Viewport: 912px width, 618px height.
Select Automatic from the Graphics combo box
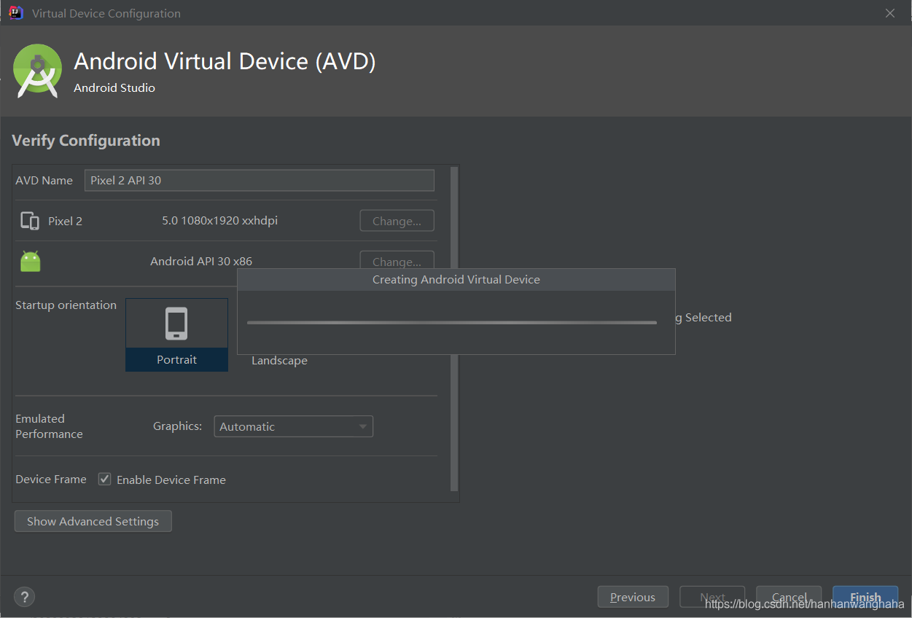coord(293,426)
